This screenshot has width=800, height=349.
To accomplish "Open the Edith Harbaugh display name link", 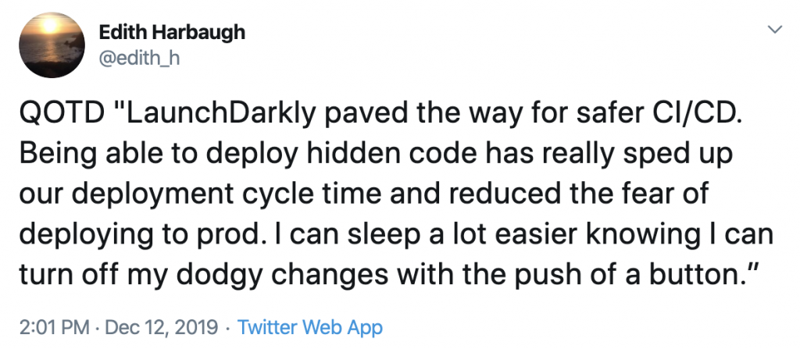I will (172, 32).
